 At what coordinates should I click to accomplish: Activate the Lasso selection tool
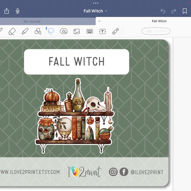pyautogui.click(x=51, y=31)
